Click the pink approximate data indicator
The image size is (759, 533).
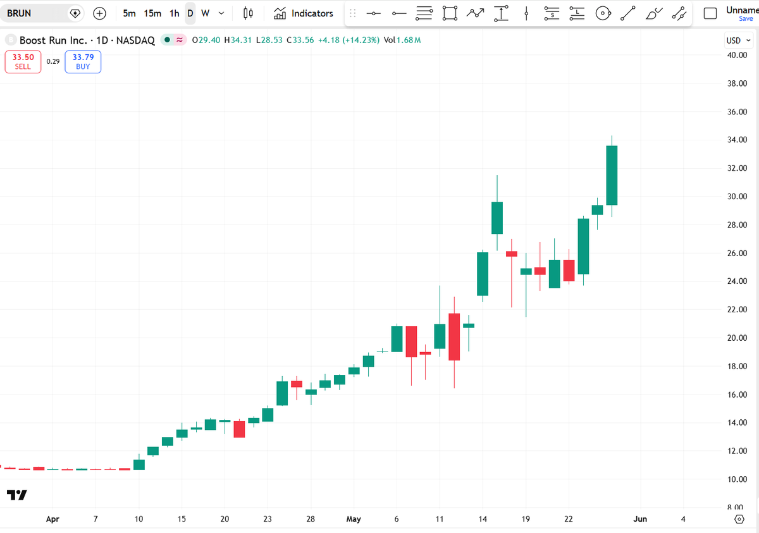point(180,40)
